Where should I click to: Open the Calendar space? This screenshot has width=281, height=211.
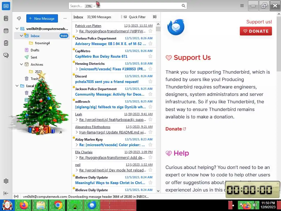tap(6, 31)
